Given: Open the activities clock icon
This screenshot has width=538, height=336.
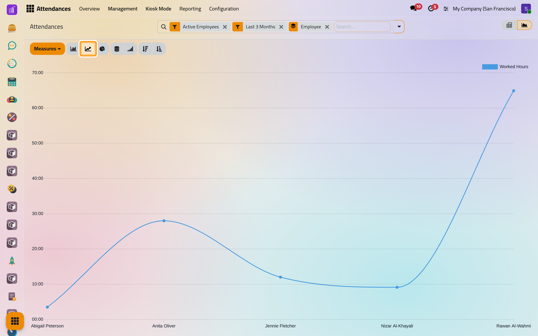Looking at the screenshot, I should click(431, 8).
